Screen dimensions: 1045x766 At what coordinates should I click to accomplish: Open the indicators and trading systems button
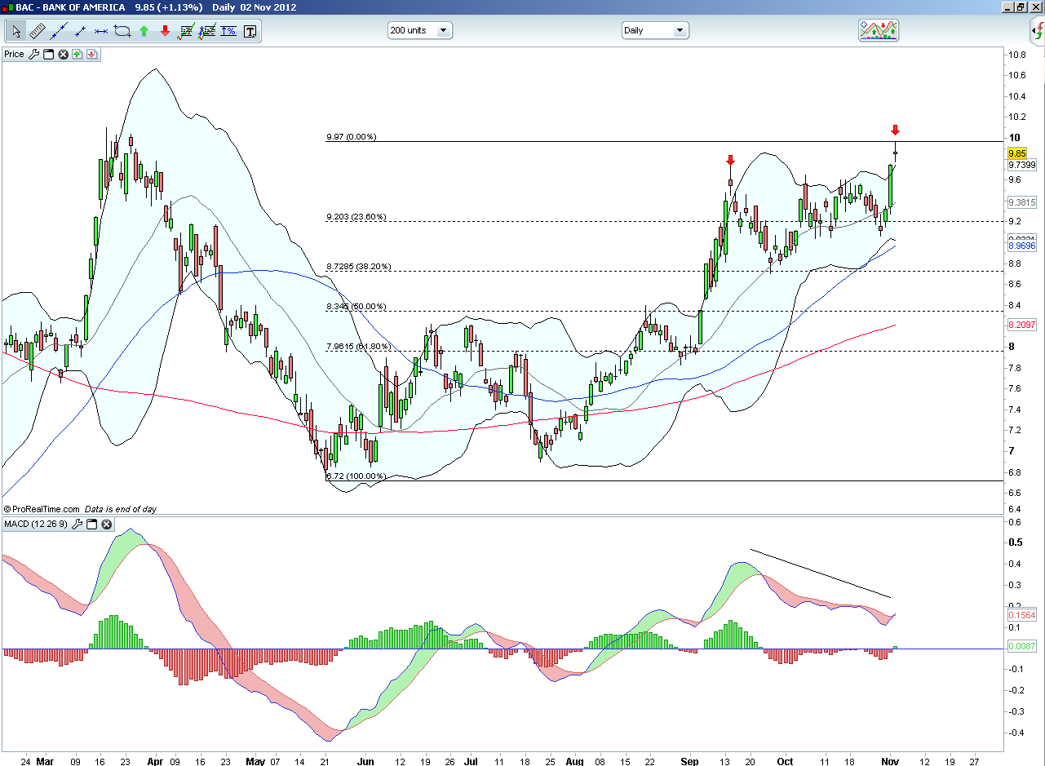click(x=879, y=31)
